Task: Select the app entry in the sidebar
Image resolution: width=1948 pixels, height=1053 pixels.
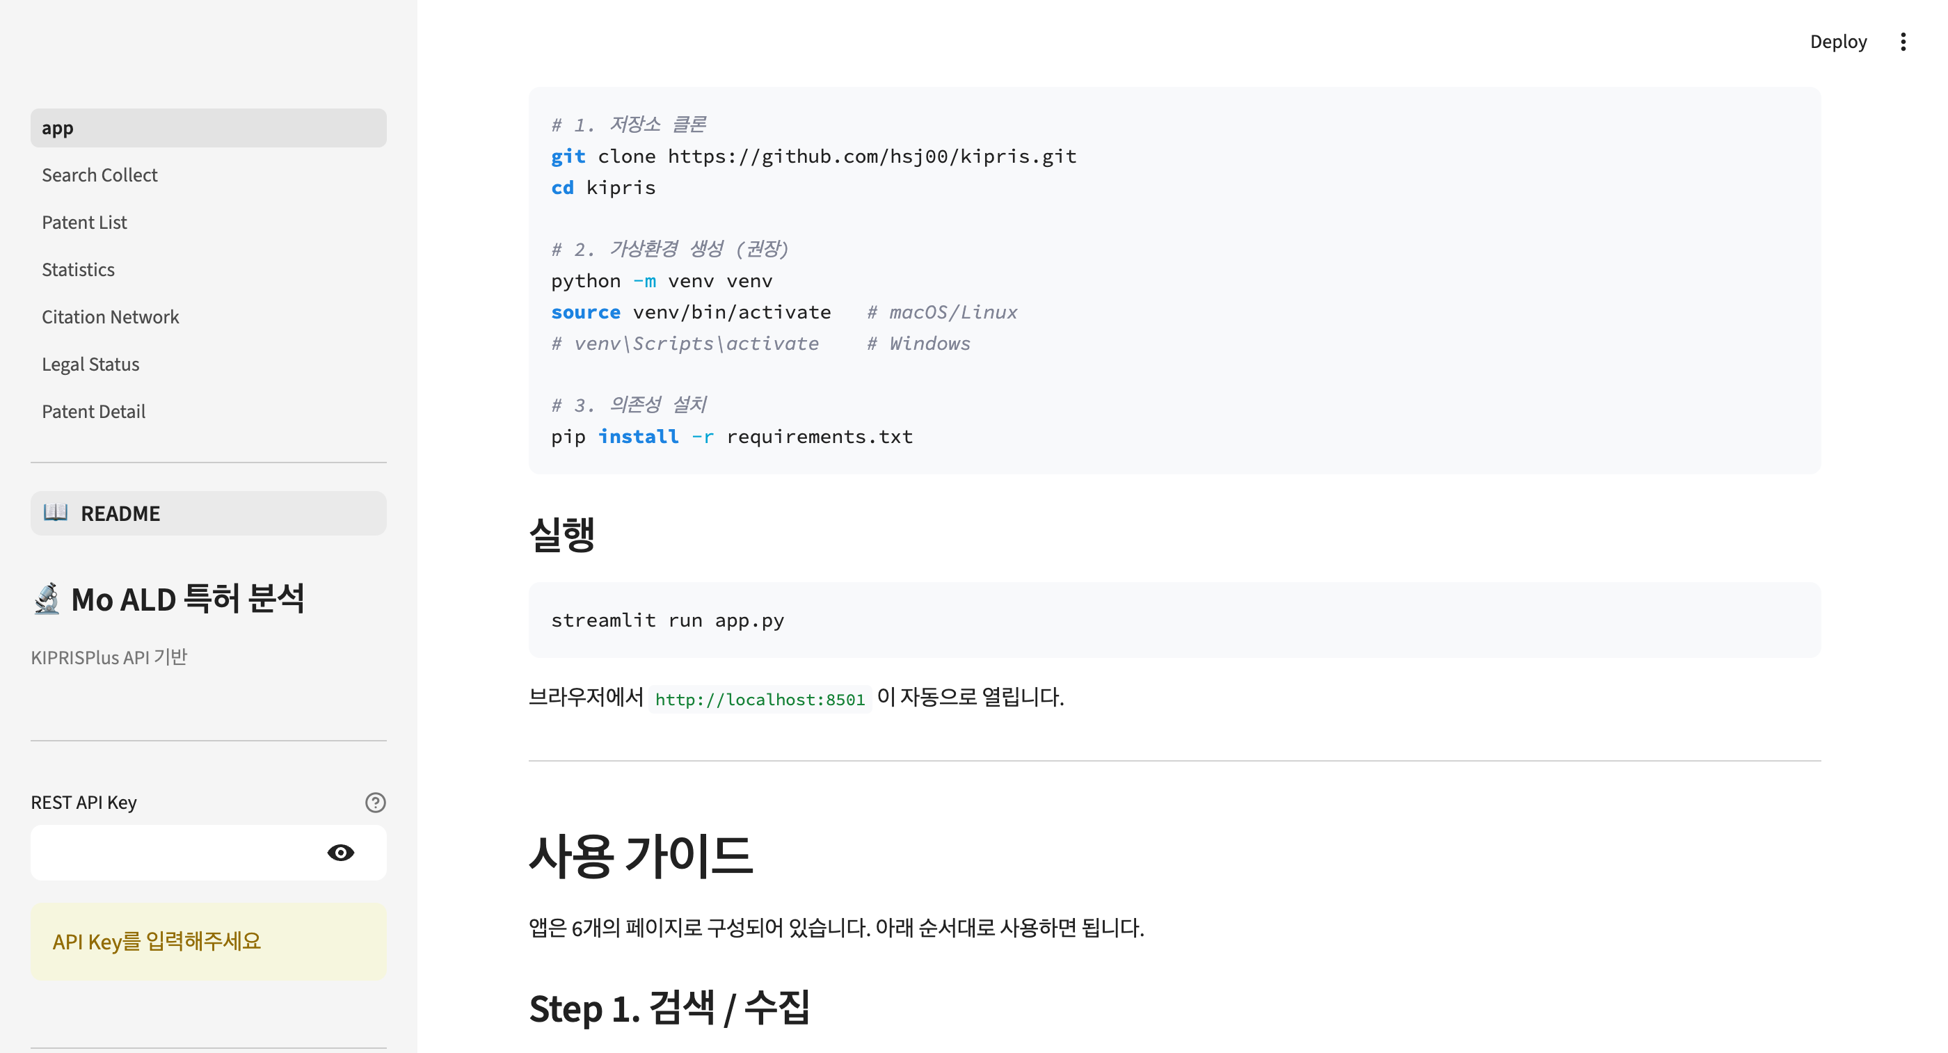Action: coord(58,127)
